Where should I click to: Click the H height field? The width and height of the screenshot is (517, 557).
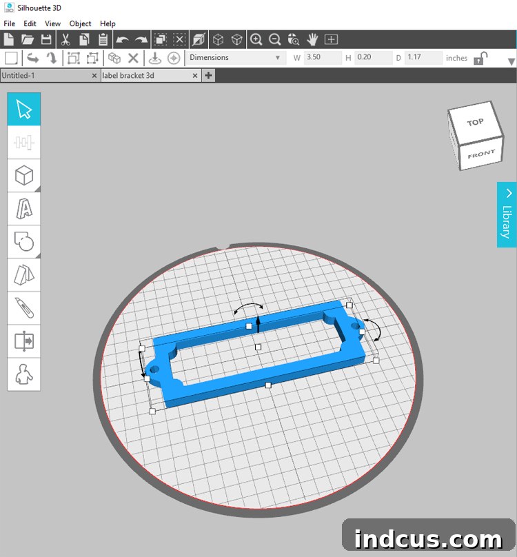click(x=373, y=57)
